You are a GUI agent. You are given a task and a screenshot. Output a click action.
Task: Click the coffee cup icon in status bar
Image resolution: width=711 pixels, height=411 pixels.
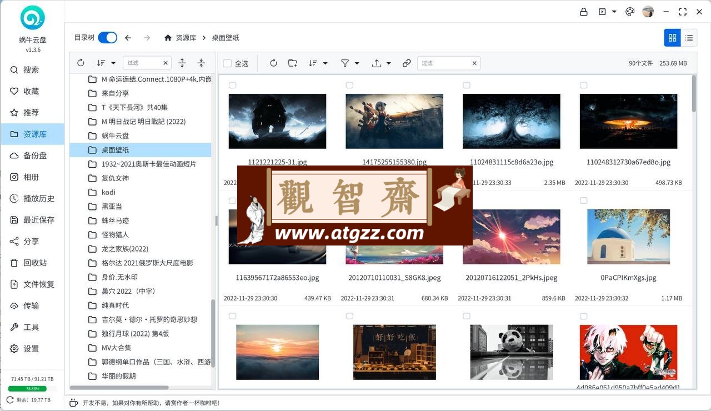click(x=73, y=403)
